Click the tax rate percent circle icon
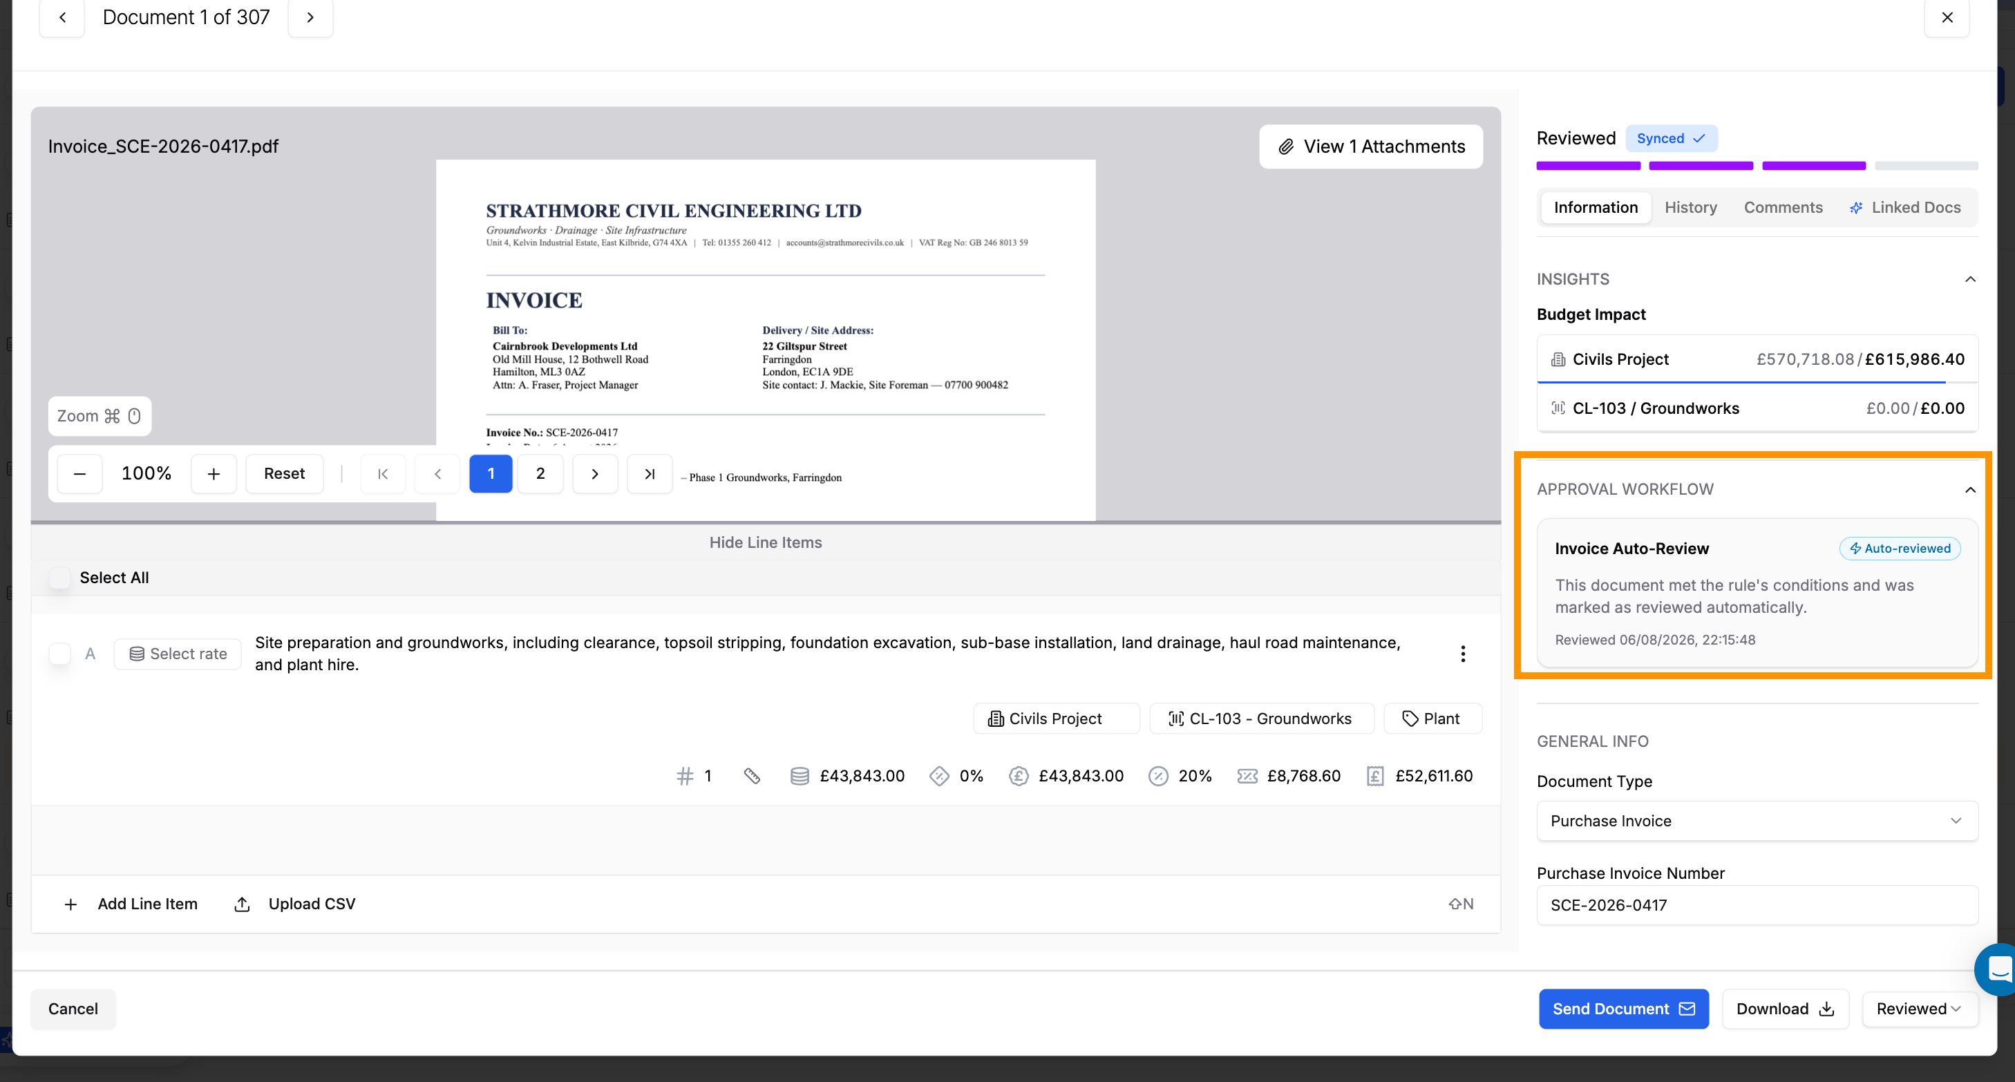2015x1082 pixels. [x=1158, y=776]
